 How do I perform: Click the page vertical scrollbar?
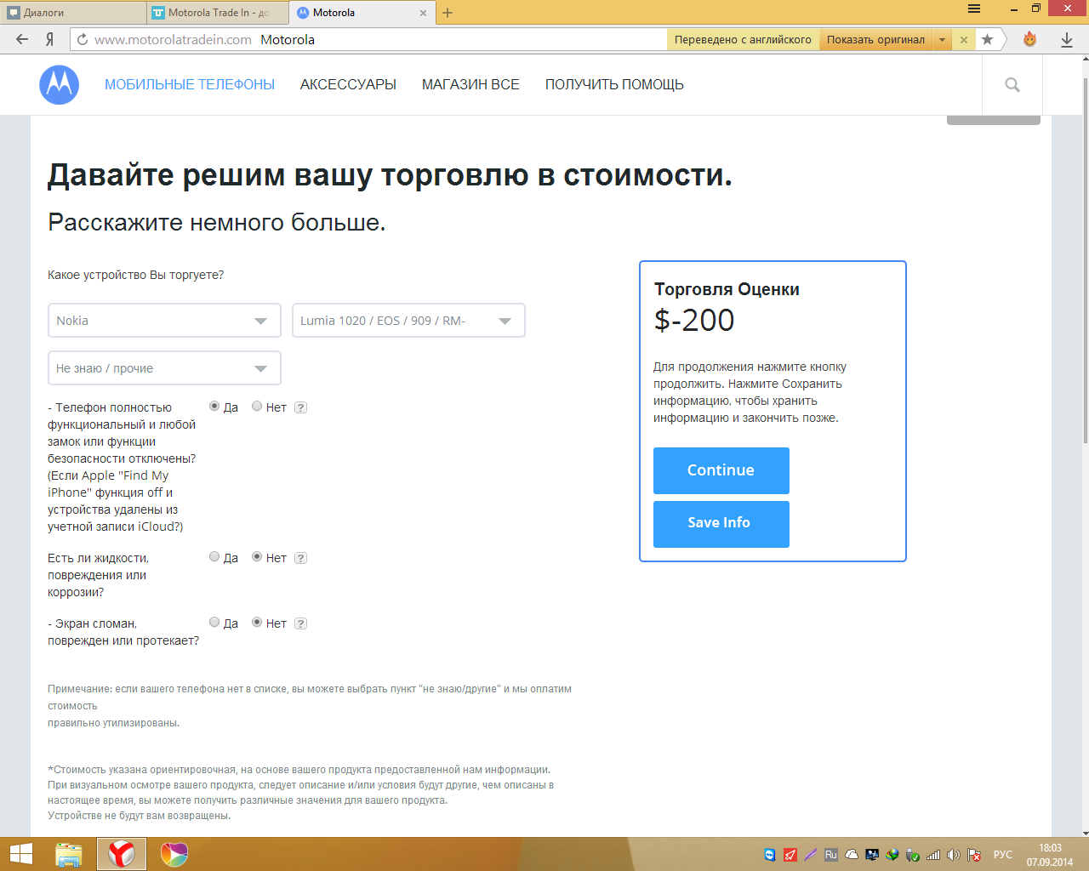point(1085,259)
